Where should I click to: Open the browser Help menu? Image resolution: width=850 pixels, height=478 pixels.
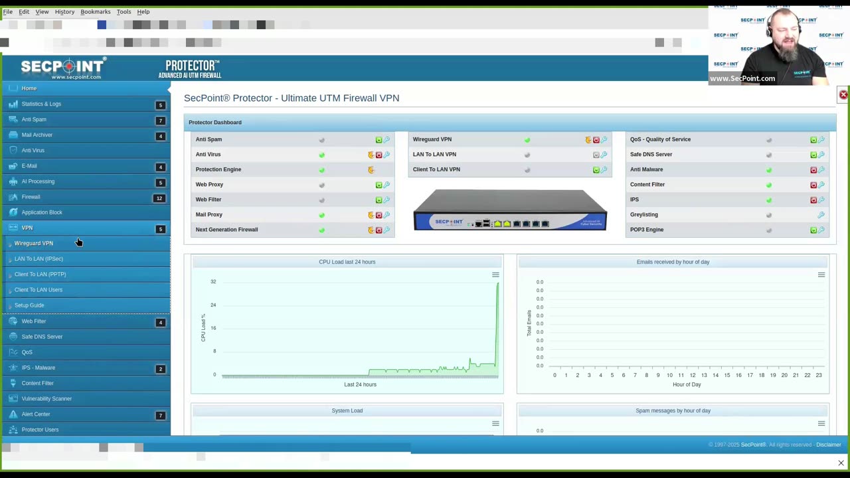(x=143, y=11)
